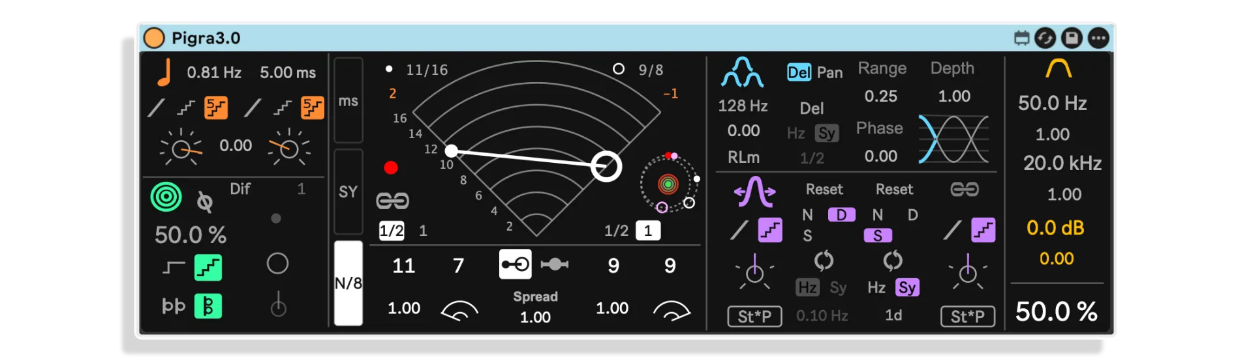Click the orange quarter note icon

click(164, 72)
